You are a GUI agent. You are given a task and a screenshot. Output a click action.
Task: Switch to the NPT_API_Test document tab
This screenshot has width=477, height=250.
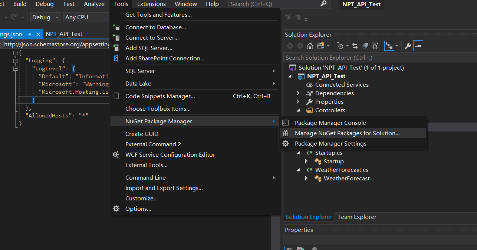[64, 34]
